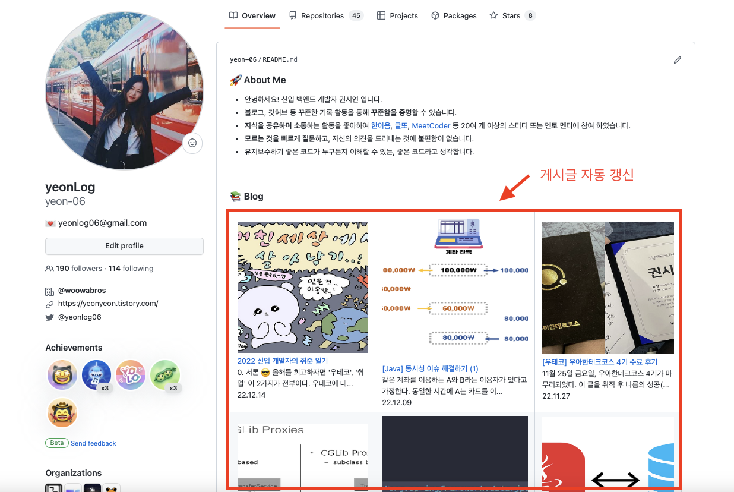Viewport: 734px width, 492px height.
Task: Click the 22.12.14 post date
Action: point(252,395)
